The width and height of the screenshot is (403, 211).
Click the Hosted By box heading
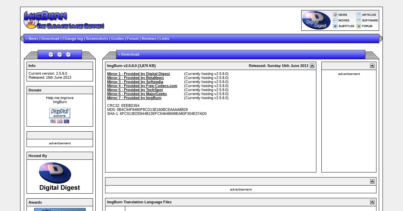coord(38,156)
